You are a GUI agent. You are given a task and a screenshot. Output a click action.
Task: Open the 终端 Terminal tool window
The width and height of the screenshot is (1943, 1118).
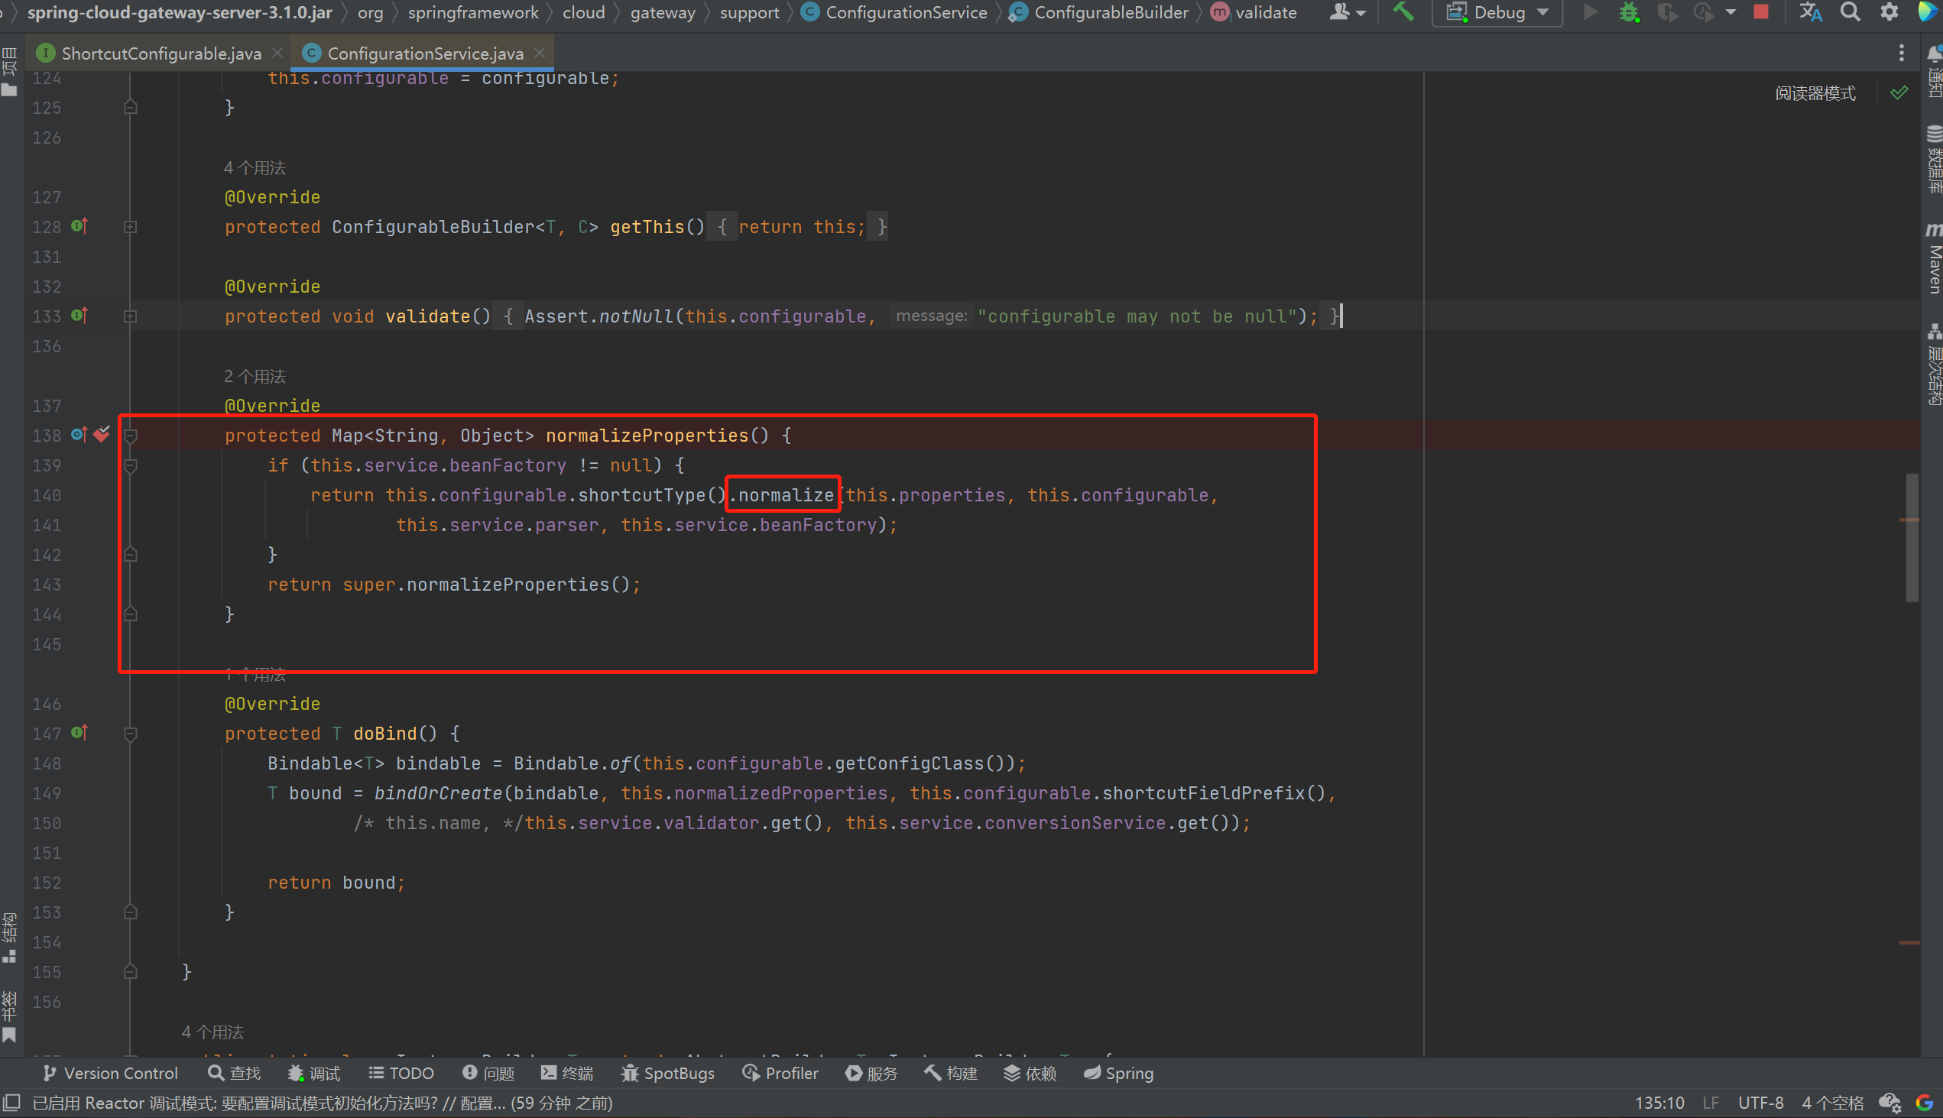(567, 1073)
